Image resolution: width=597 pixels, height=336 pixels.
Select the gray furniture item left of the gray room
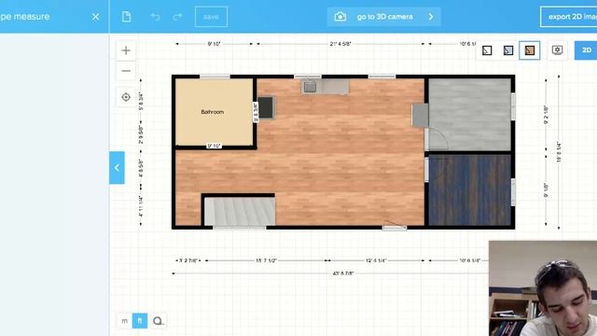[x=420, y=116]
